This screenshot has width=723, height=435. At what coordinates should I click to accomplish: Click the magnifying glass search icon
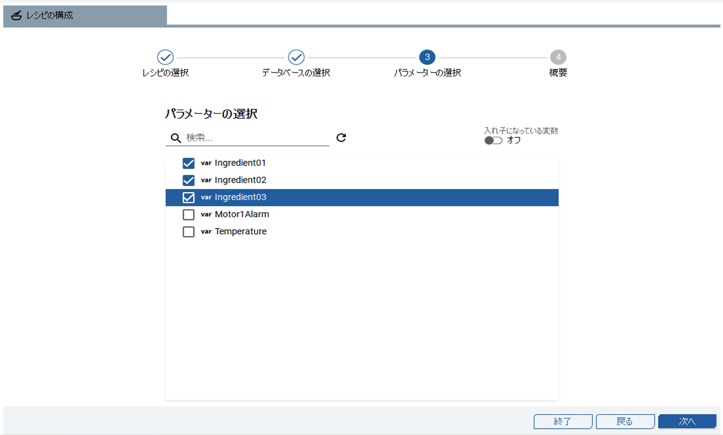click(x=175, y=138)
